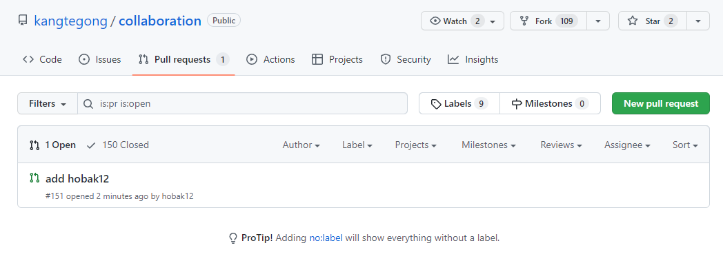This screenshot has height=272, width=723.
Task: Expand the Reviews filter dropdown
Action: [x=561, y=145]
